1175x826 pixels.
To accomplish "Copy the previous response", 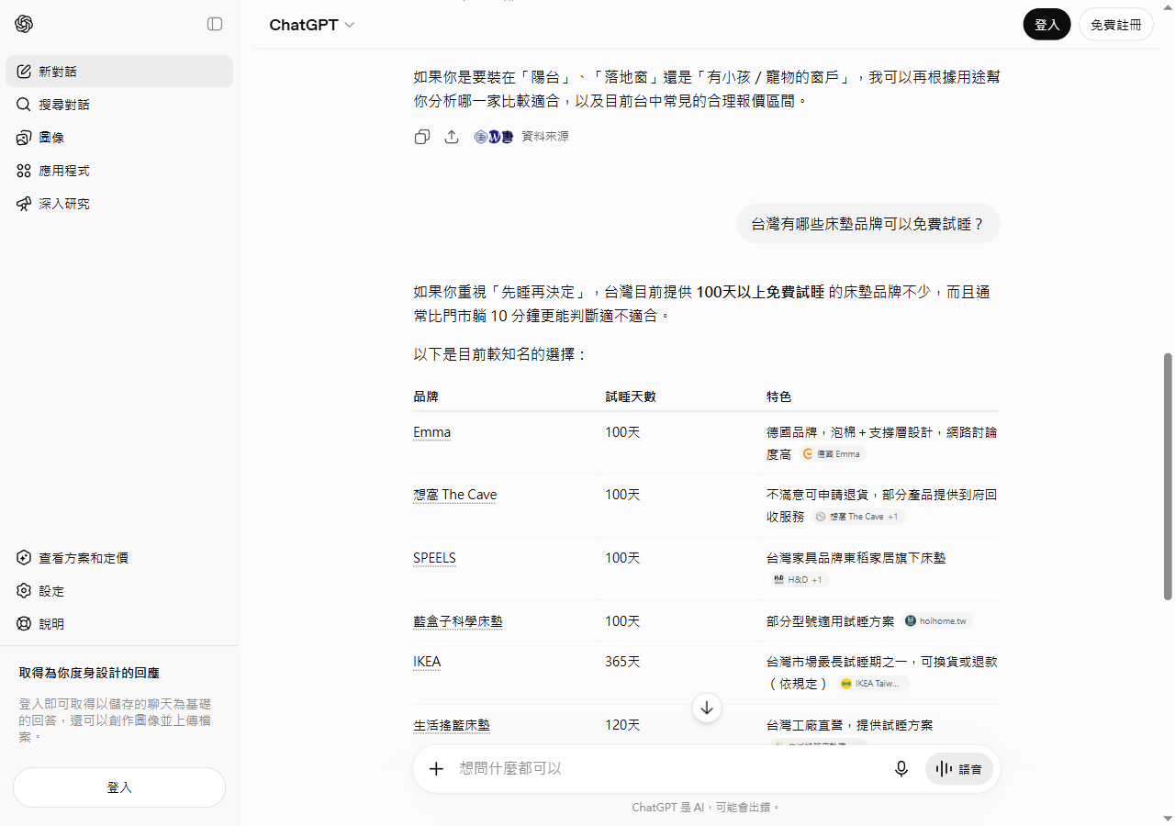I will [x=422, y=137].
